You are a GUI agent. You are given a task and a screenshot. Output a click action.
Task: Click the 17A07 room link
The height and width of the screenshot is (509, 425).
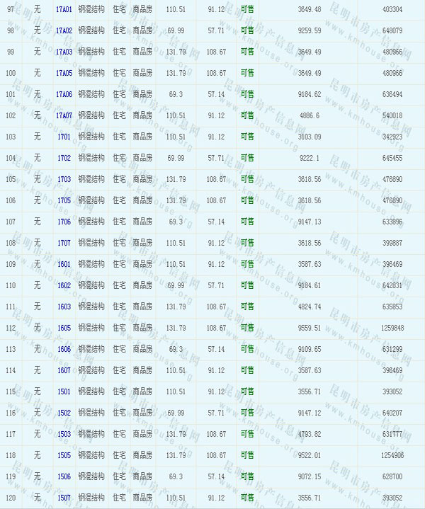(x=64, y=116)
